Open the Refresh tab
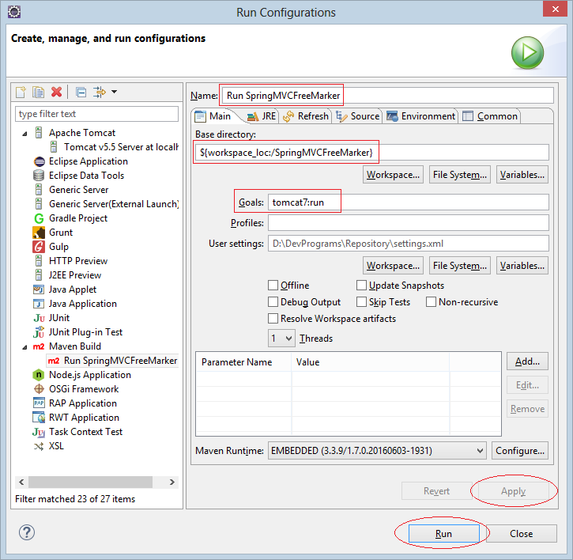Viewport: 573px width, 560px height. point(306,116)
